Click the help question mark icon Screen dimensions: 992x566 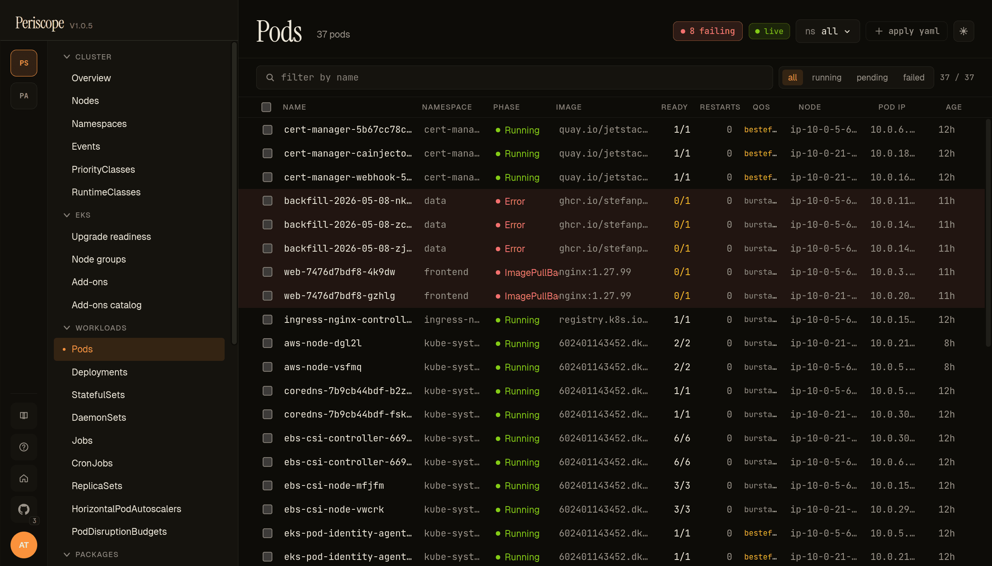(x=24, y=447)
